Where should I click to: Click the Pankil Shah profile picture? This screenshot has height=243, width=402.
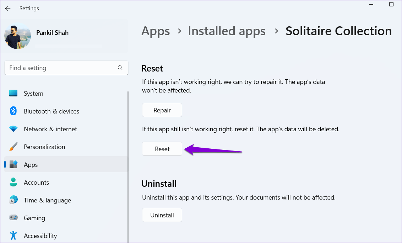tap(18, 36)
